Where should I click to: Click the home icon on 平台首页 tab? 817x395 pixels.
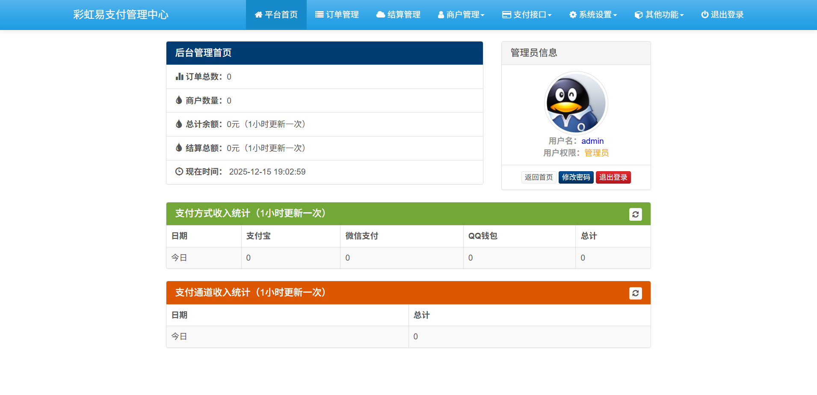(x=259, y=14)
